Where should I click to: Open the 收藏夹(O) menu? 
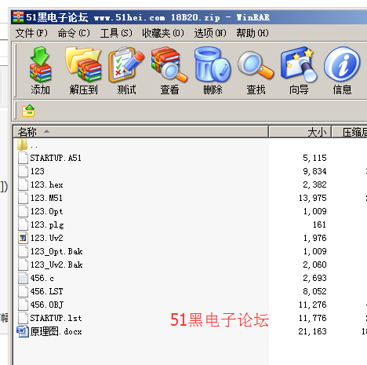[163, 33]
